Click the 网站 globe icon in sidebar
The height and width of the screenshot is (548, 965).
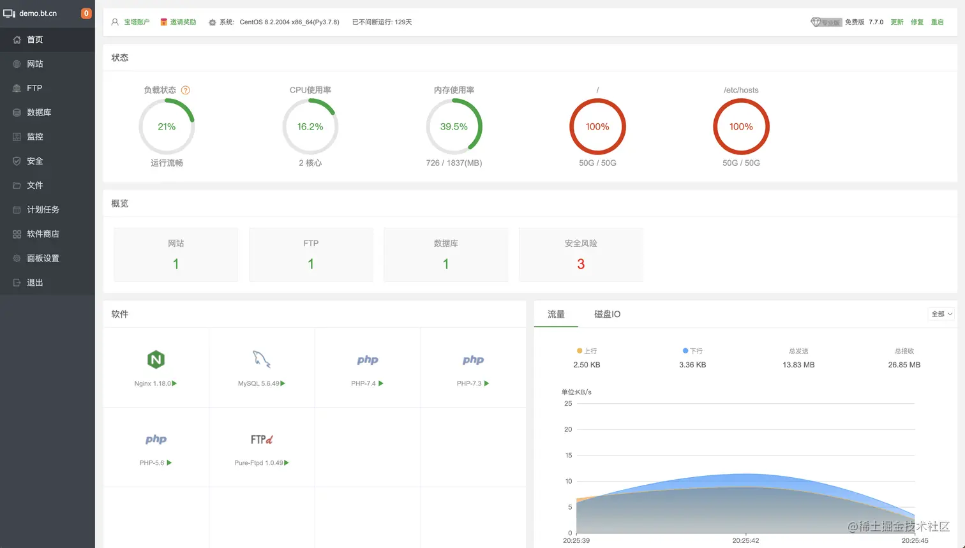click(17, 64)
